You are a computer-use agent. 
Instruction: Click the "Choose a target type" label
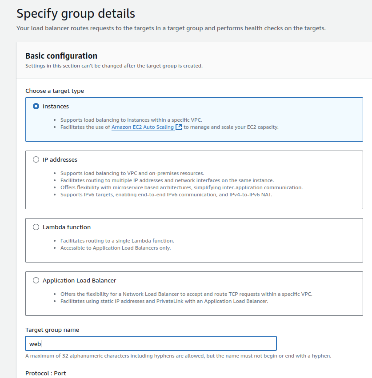(55, 91)
